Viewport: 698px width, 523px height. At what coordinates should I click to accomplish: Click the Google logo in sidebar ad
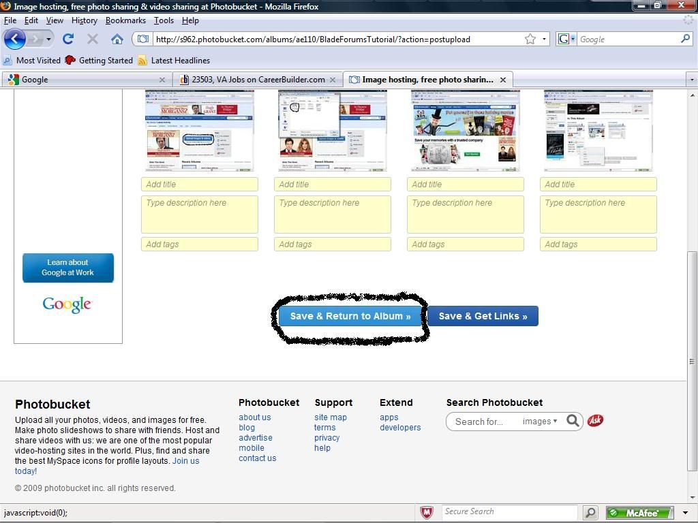pos(67,304)
